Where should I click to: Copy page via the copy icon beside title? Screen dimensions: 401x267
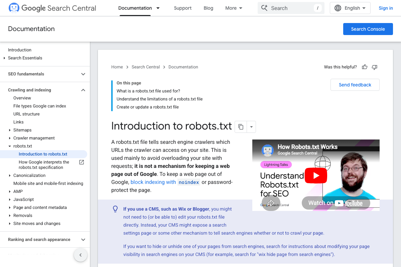[x=241, y=127]
